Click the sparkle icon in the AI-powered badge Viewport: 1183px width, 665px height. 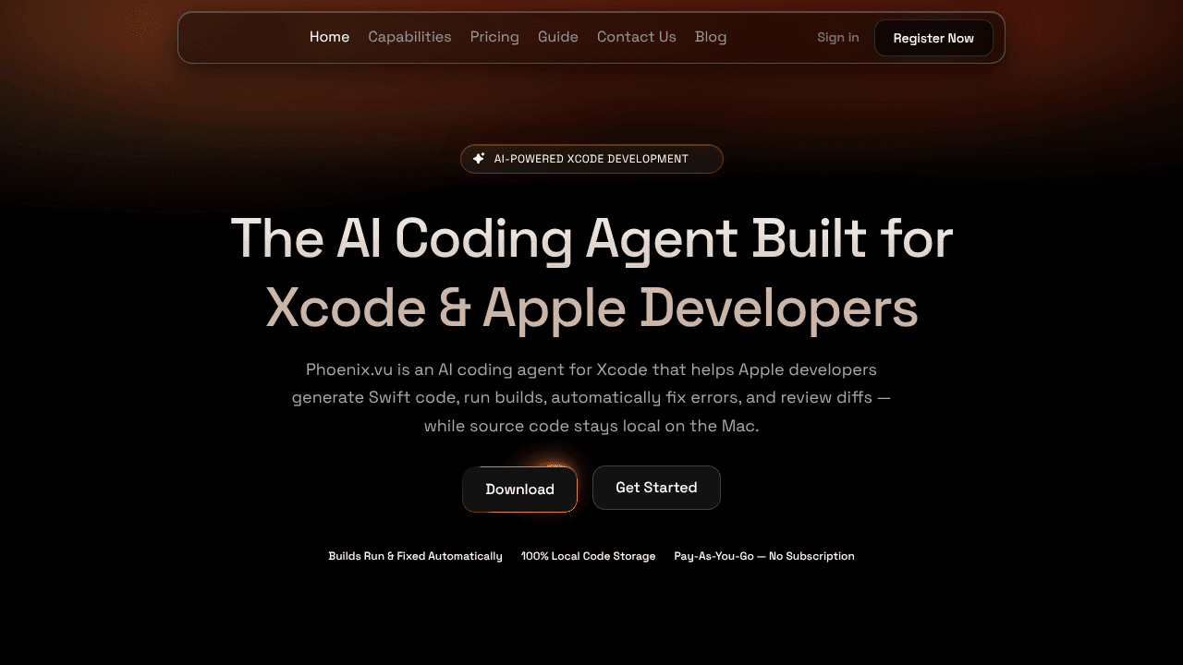tap(479, 159)
